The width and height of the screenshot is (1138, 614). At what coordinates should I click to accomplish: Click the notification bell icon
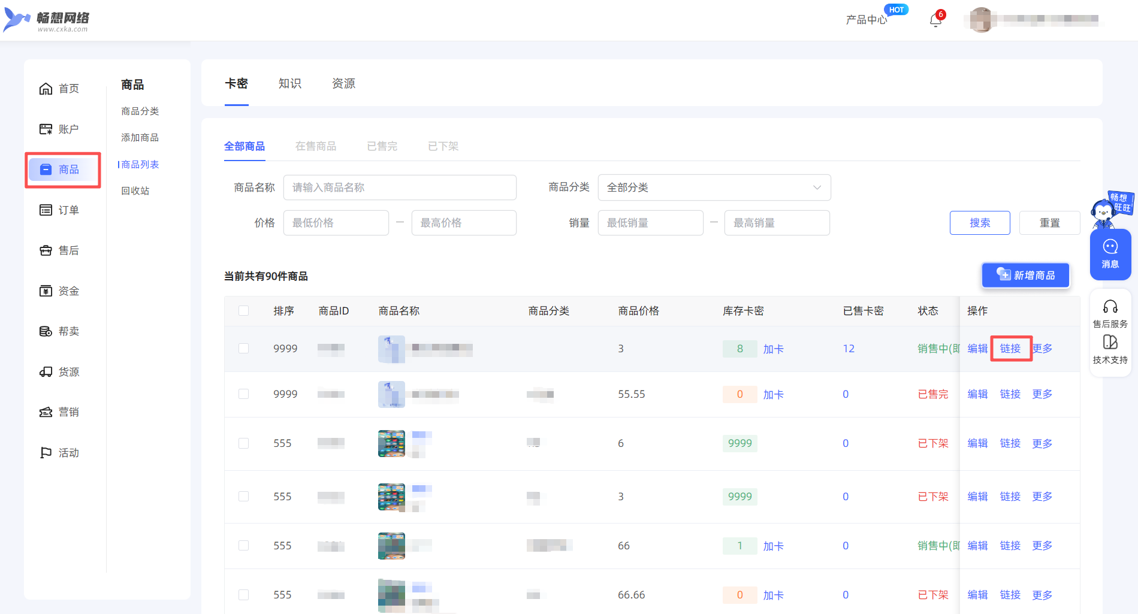935,20
